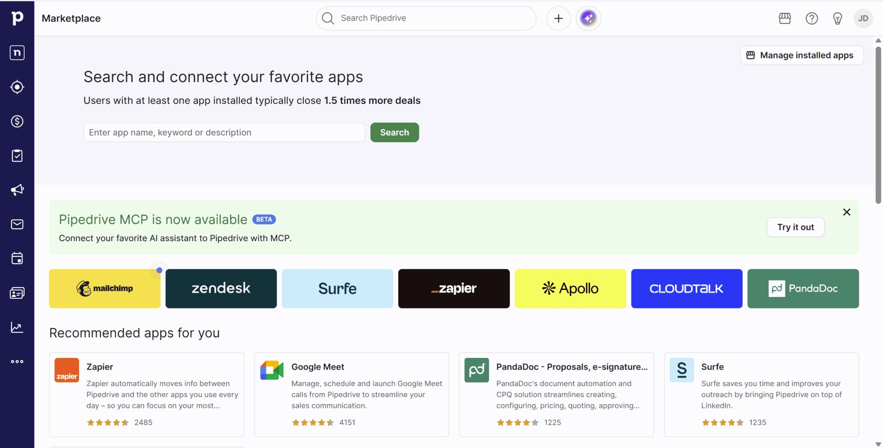Click the Try it out button

(x=796, y=227)
